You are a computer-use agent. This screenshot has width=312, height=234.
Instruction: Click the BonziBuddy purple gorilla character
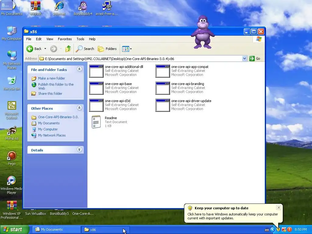pos(203,32)
